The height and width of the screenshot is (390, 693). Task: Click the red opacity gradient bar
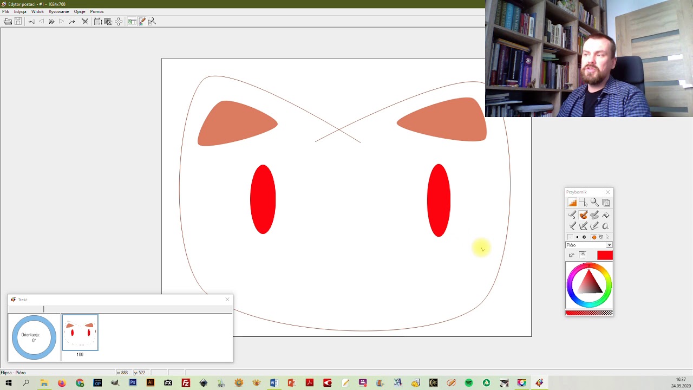pyautogui.click(x=589, y=313)
